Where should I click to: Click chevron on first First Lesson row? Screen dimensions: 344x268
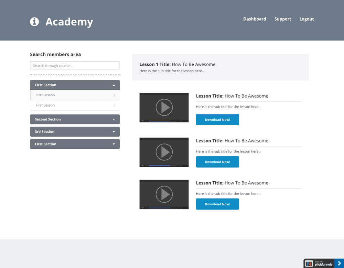[x=114, y=95]
